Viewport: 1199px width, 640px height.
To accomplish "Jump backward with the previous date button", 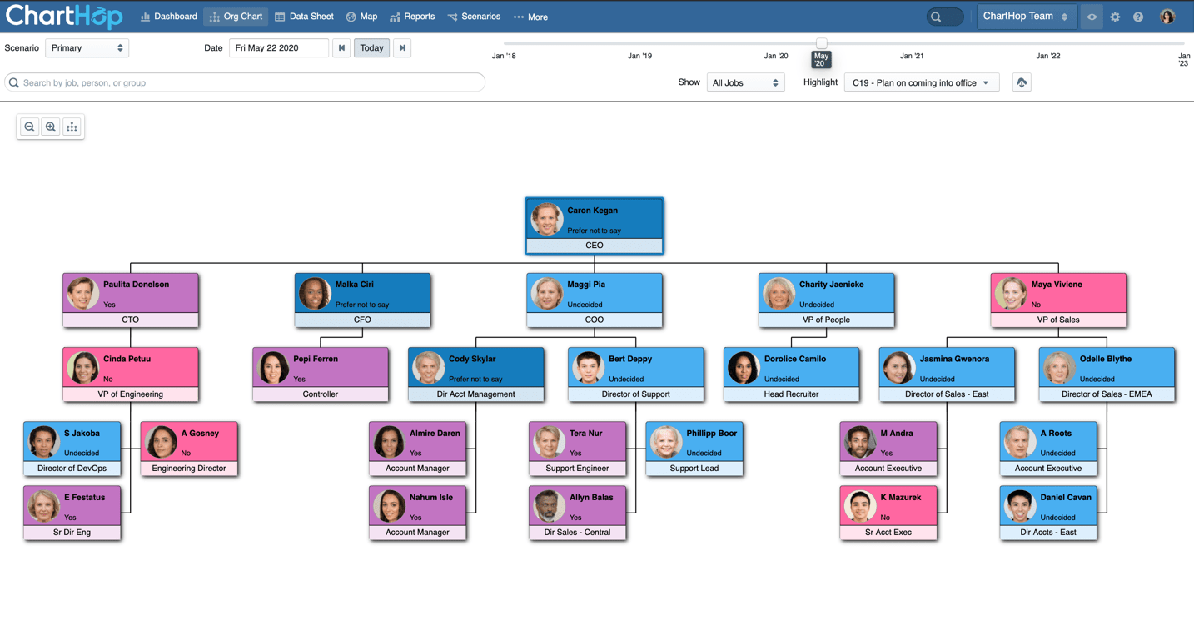I will [341, 47].
